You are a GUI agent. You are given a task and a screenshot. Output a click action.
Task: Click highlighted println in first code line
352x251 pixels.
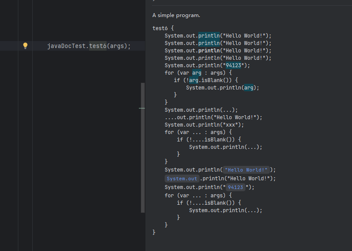click(209, 36)
